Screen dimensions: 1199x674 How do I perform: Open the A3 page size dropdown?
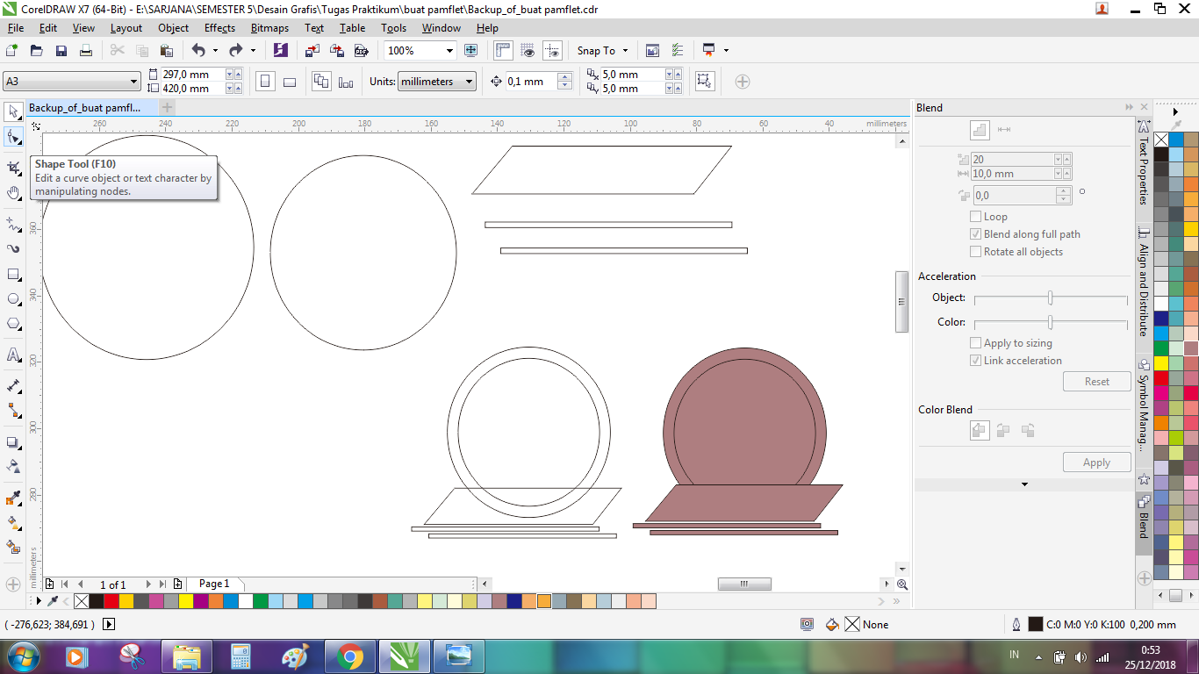(133, 82)
